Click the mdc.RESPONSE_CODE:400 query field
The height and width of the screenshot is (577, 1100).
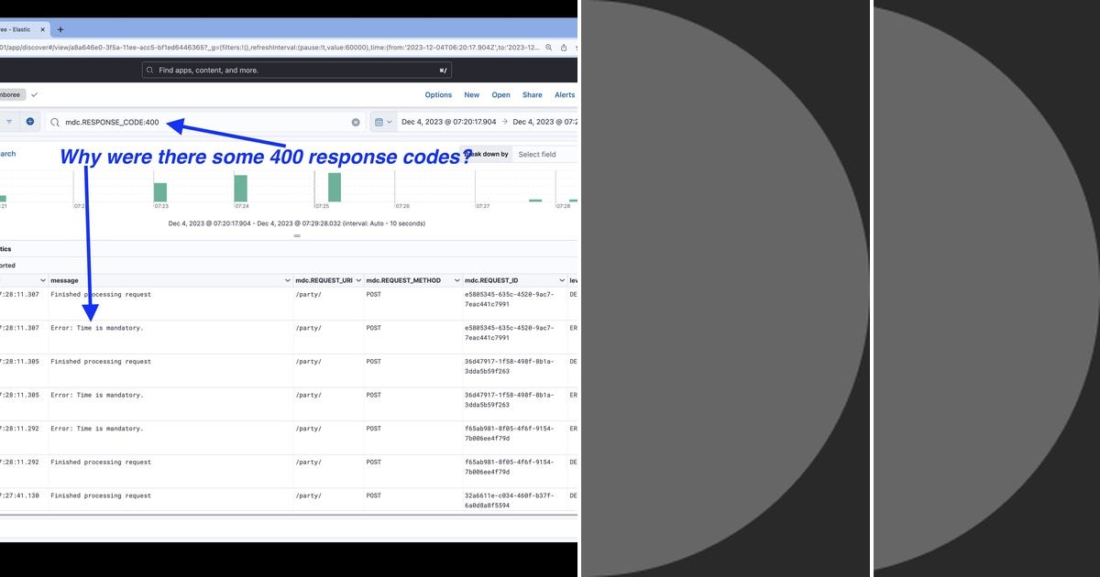click(x=205, y=122)
